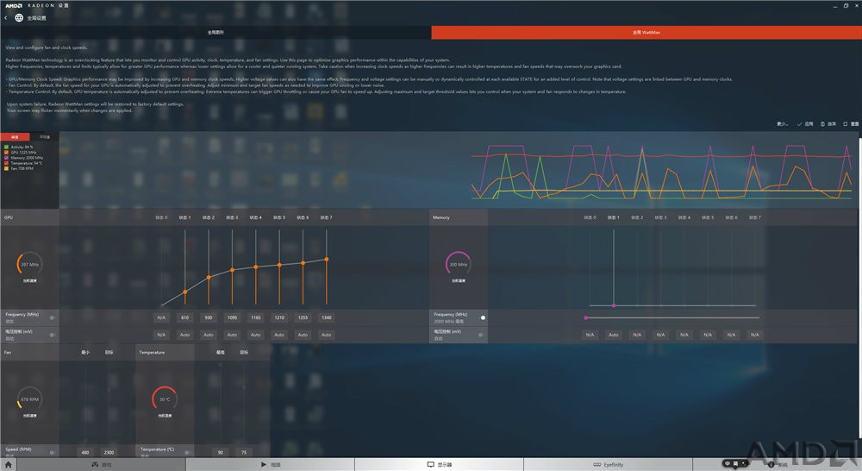Open the Display monitor tab
Viewport: 862px width, 471px height.
coord(440,465)
